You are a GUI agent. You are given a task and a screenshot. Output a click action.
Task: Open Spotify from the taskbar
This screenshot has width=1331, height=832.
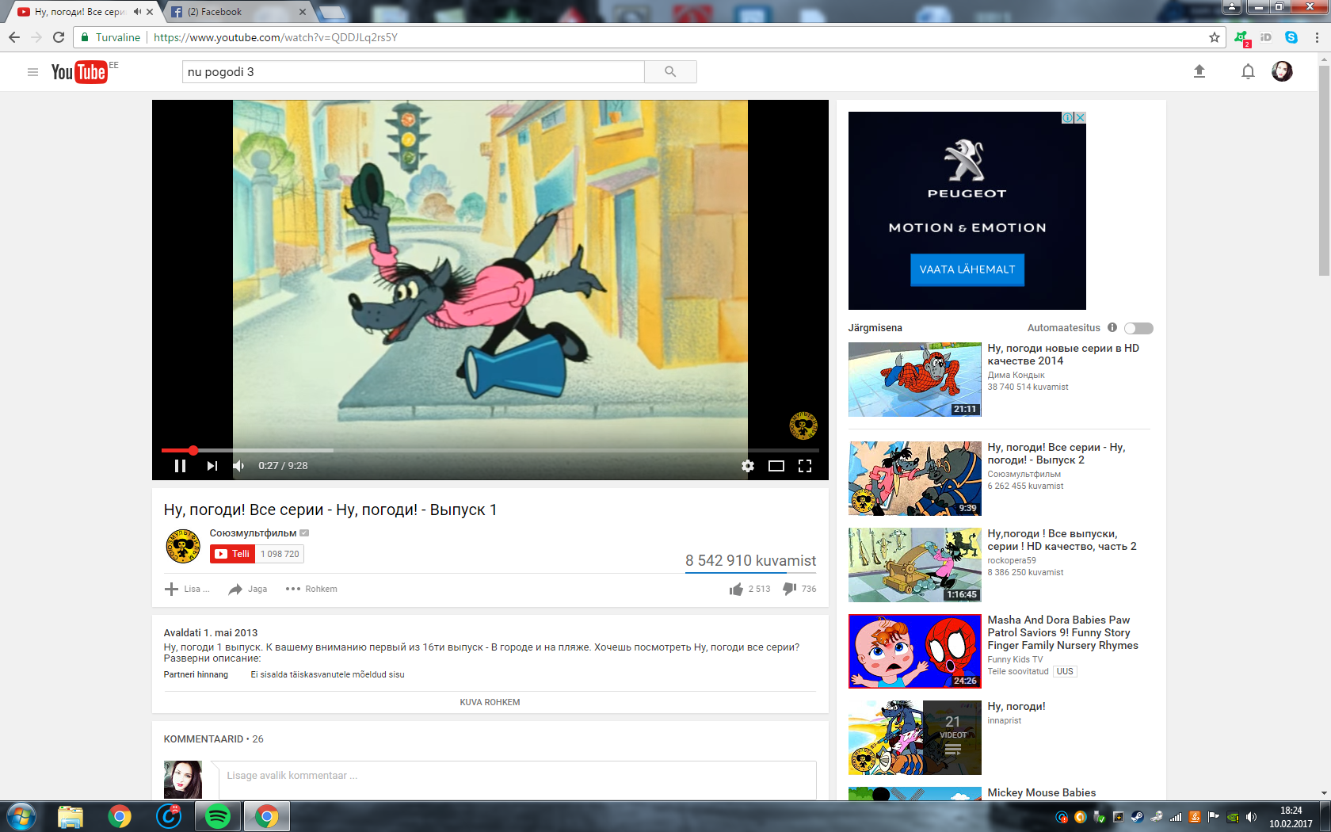pos(218,816)
